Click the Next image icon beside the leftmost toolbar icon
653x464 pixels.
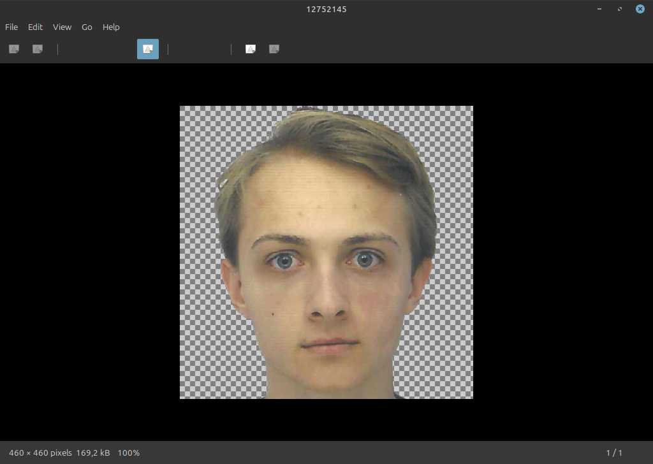[x=38, y=49]
